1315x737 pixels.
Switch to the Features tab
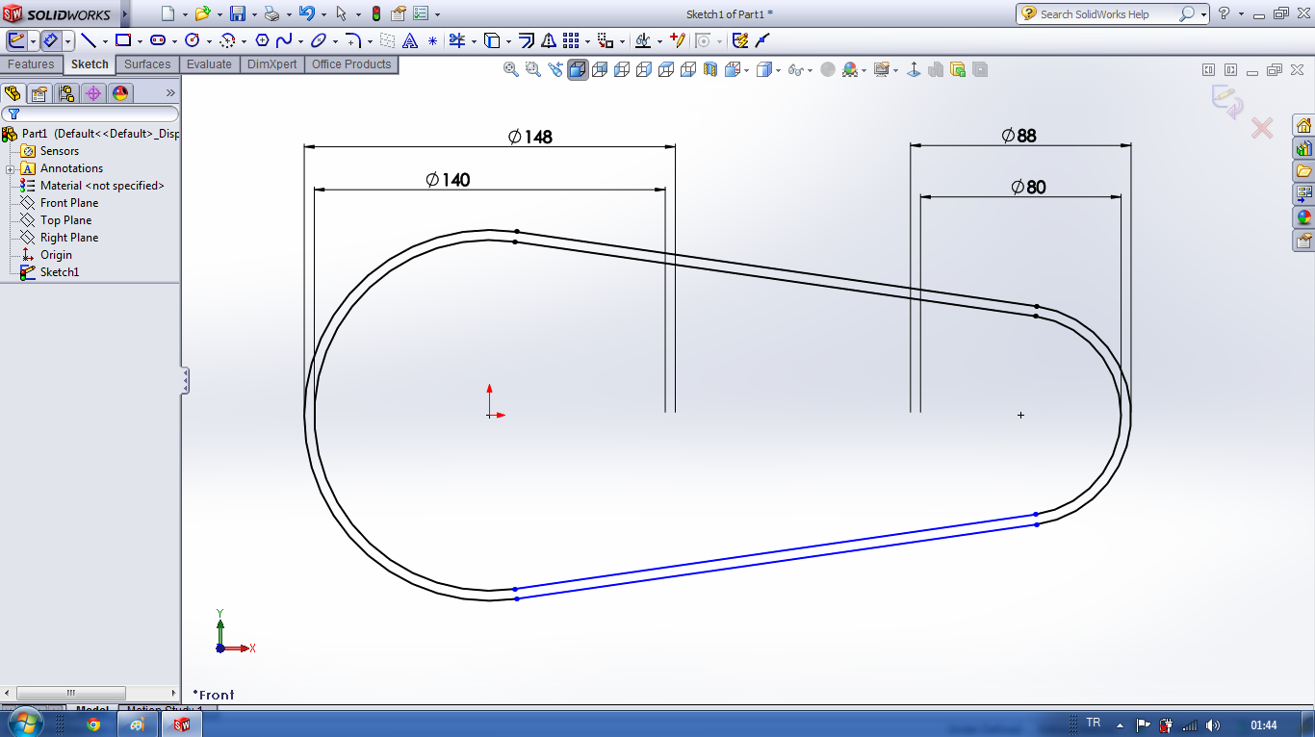tap(31, 64)
